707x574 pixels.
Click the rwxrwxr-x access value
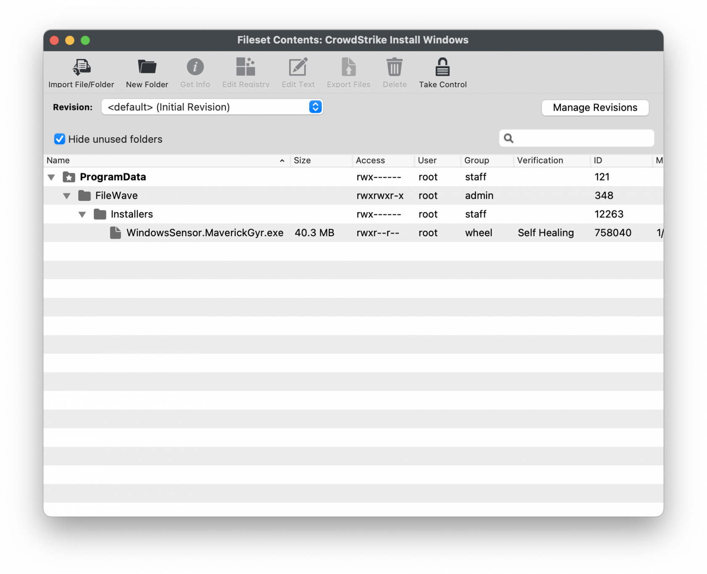click(380, 195)
